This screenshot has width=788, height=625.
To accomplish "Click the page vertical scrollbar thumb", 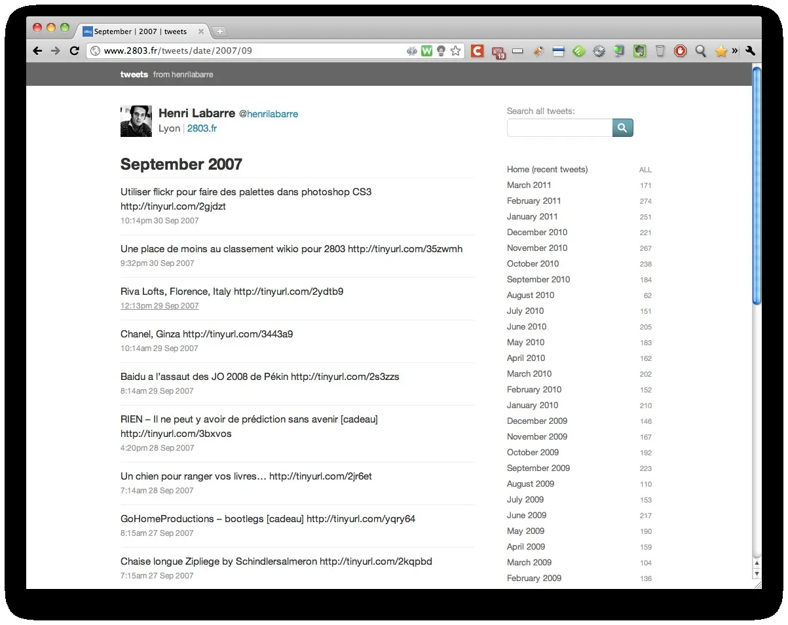I will click(757, 185).
